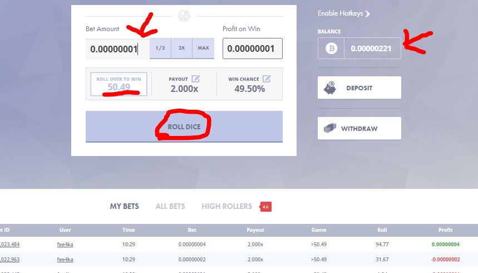
Task: Set bet to MAX amount
Action: coord(203,48)
